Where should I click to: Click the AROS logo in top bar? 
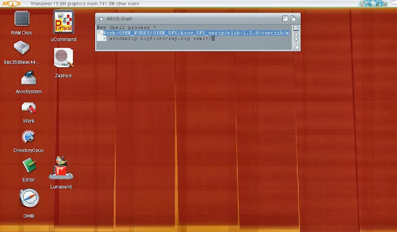click(x=11, y=4)
